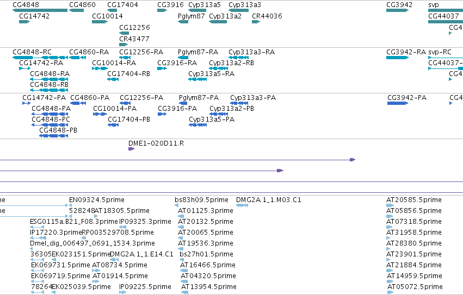Select transcript CG4860-RA
This screenshot has width=463, height=295.
pyautogui.click(x=89, y=52)
